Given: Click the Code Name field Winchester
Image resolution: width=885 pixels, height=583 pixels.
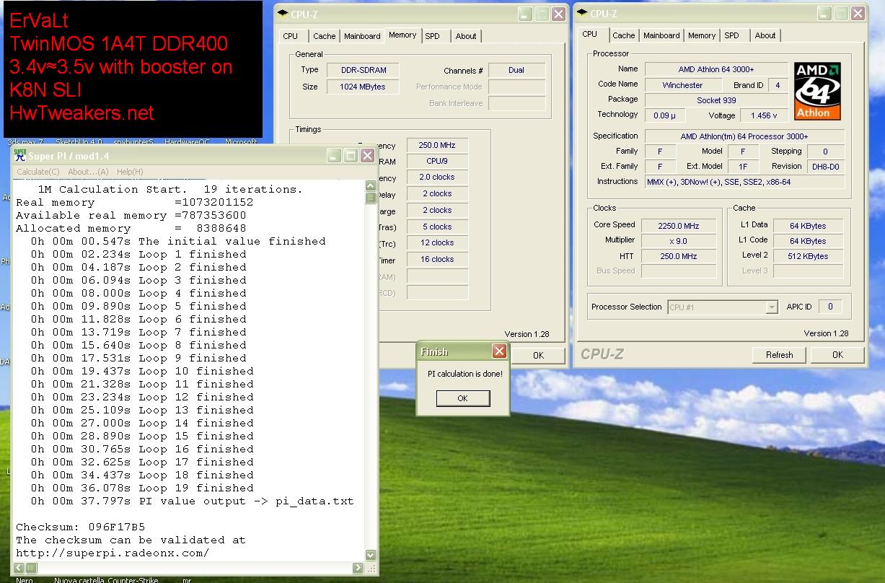Looking at the screenshot, I should [x=682, y=85].
